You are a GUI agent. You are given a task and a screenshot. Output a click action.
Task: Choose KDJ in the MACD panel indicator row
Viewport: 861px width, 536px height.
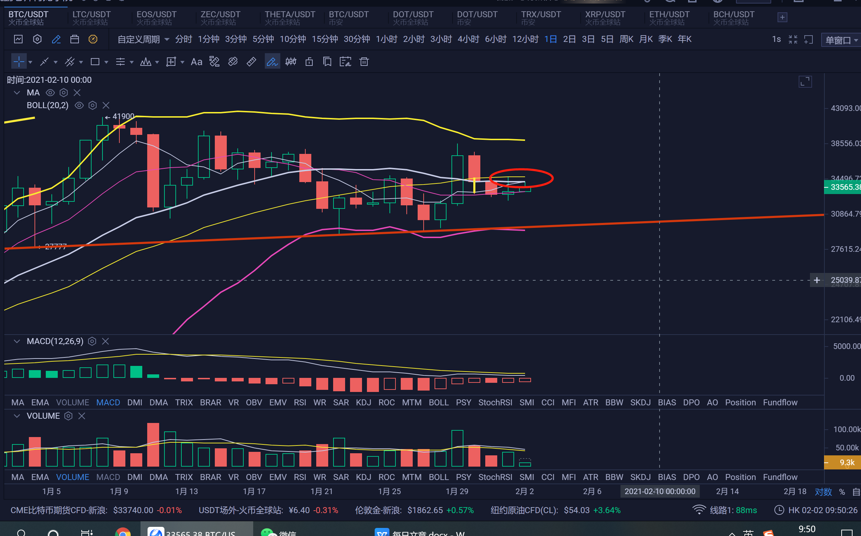click(363, 403)
